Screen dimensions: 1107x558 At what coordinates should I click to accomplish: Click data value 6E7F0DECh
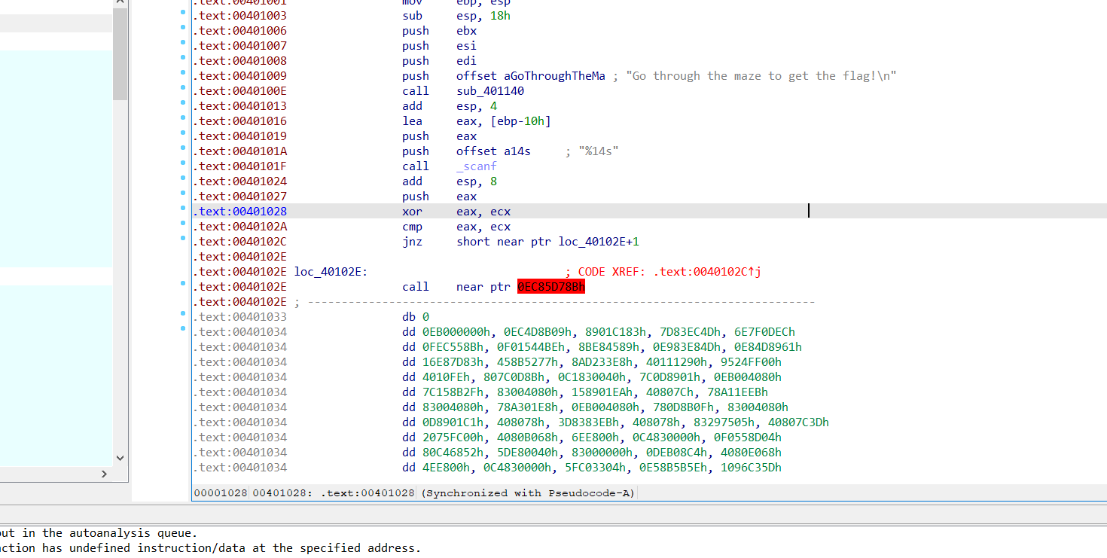click(x=764, y=332)
